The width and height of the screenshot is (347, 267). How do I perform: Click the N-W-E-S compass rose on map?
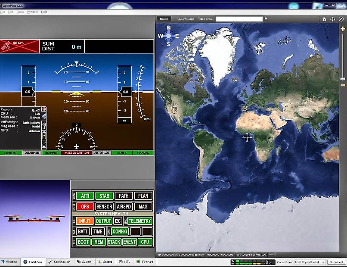point(169,36)
